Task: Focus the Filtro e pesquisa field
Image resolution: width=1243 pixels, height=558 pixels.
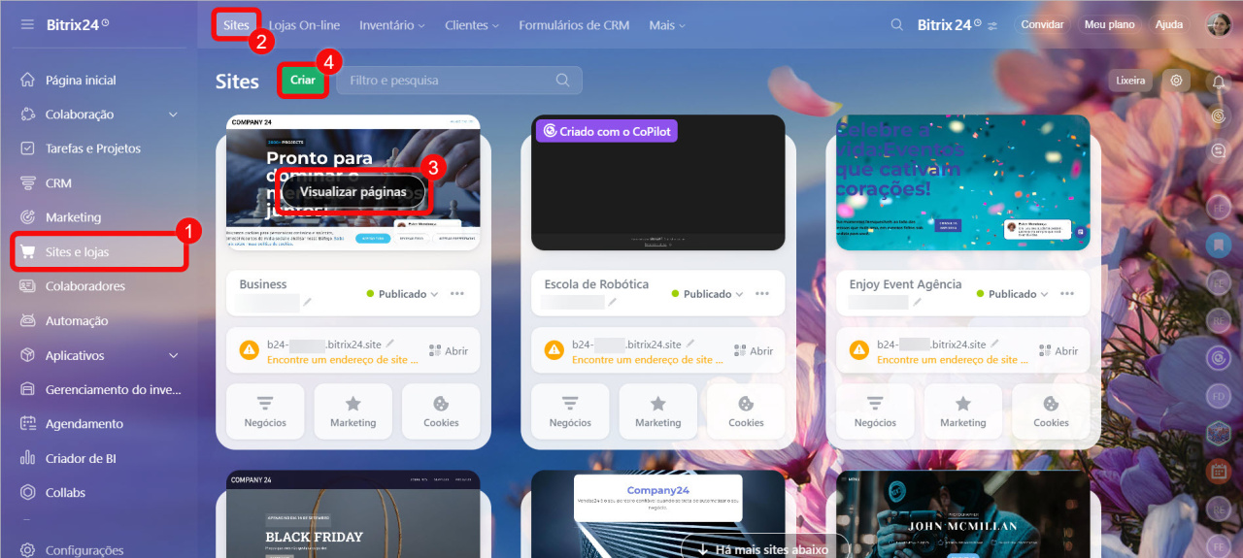Action: pyautogui.click(x=459, y=81)
